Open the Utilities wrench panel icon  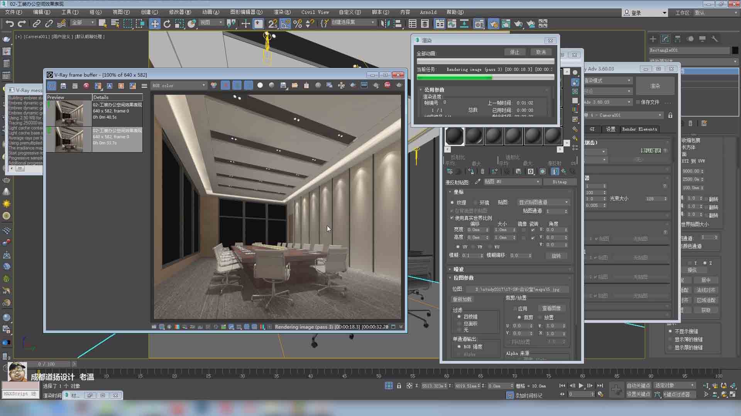pos(715,39)
